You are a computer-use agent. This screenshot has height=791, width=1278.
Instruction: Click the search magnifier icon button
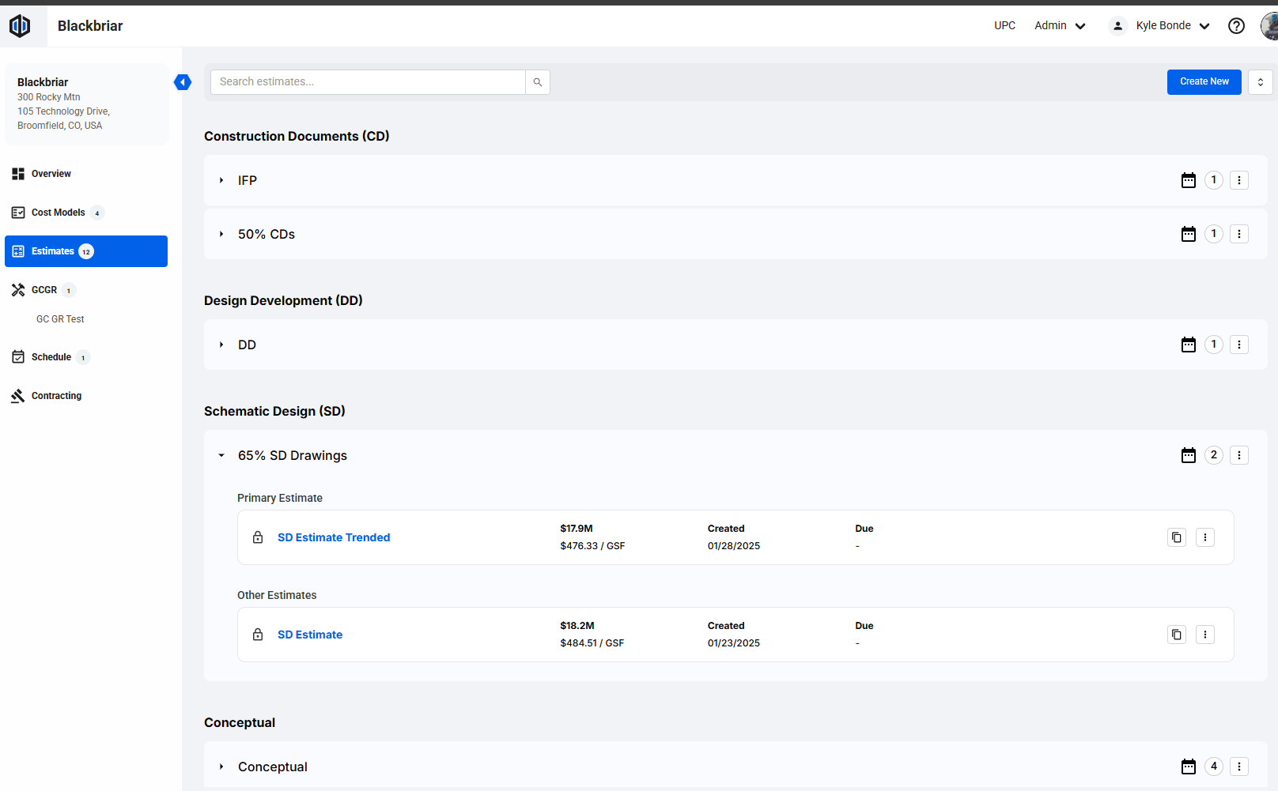pyautogui.click(x=538, y=82)
